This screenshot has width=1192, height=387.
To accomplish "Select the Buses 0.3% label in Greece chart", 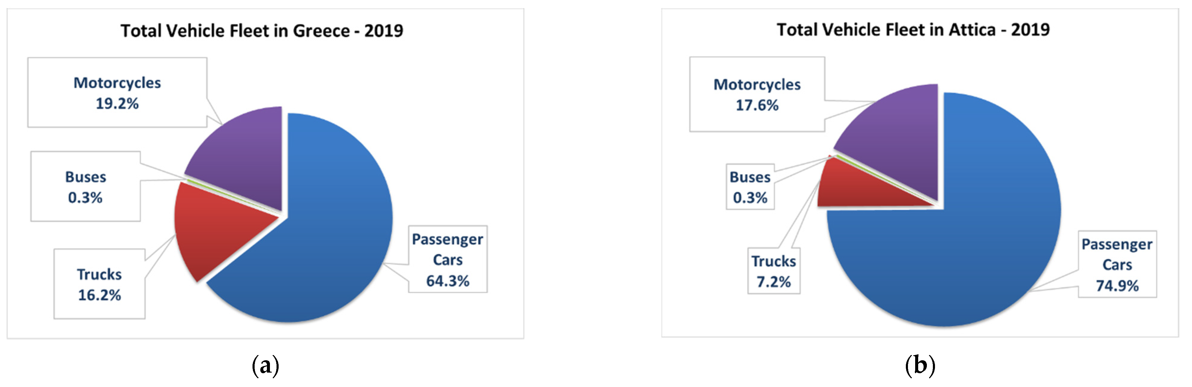I will tap(86, 186).
